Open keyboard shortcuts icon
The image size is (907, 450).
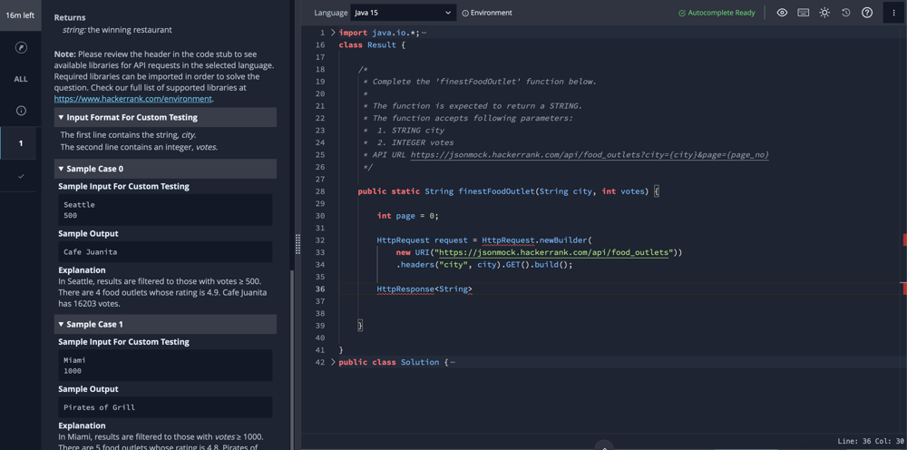tap(804, 13)
